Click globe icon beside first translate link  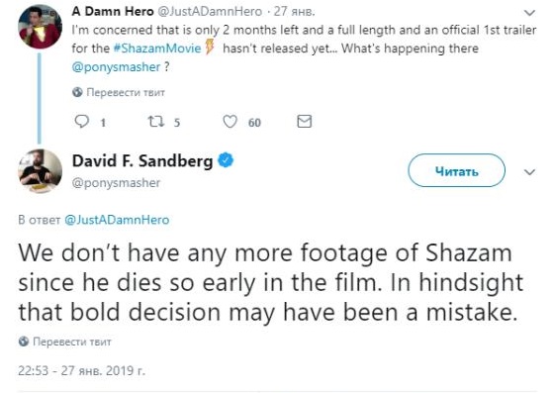77,92
